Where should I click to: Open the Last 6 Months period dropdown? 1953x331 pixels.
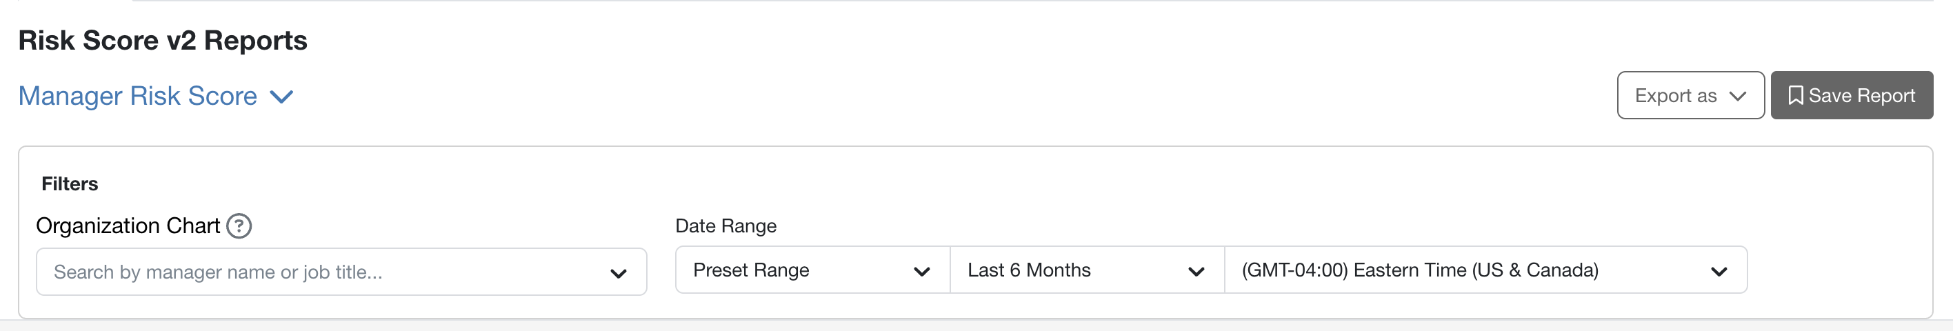pyautogui.click(x=1085, y=270)
